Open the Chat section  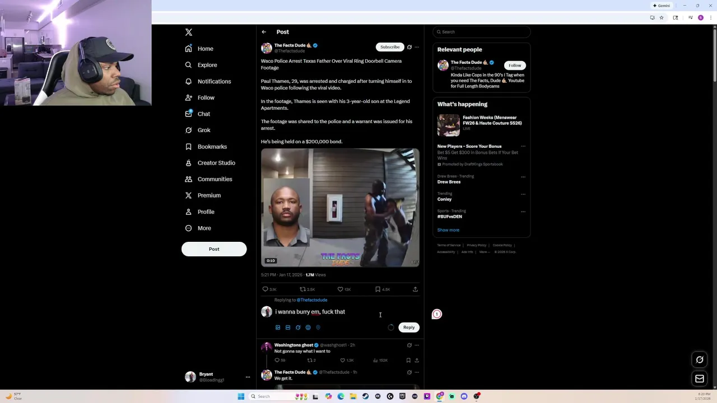click(x=198, y=114)
